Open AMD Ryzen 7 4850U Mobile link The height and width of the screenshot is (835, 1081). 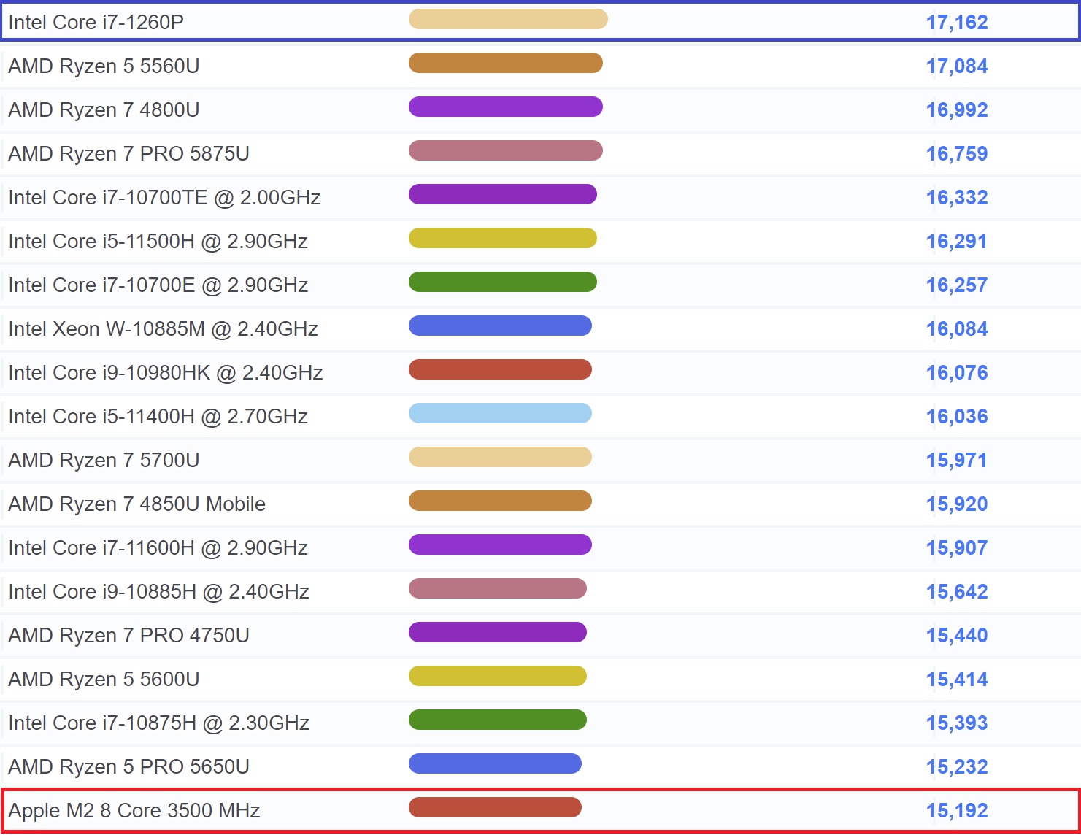point(136,504)
